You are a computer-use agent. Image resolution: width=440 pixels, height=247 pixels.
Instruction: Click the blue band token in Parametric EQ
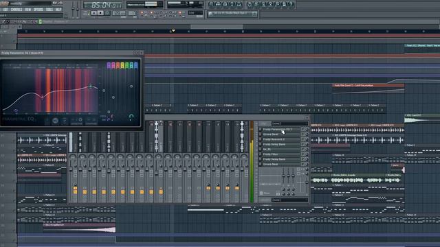point(136,66)
